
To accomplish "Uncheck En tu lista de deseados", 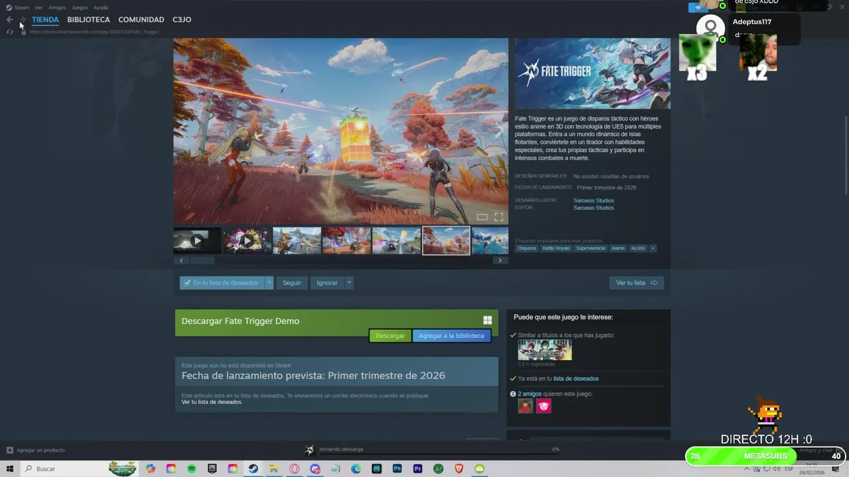I will coord(222,283).
